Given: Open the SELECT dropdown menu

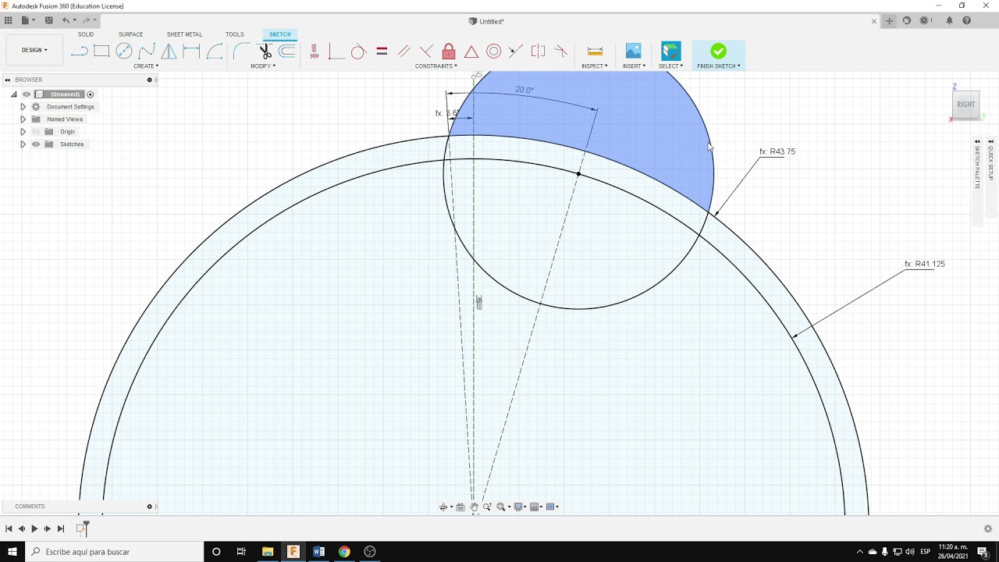Looking at the screenshot, I should tap(670, 66).
